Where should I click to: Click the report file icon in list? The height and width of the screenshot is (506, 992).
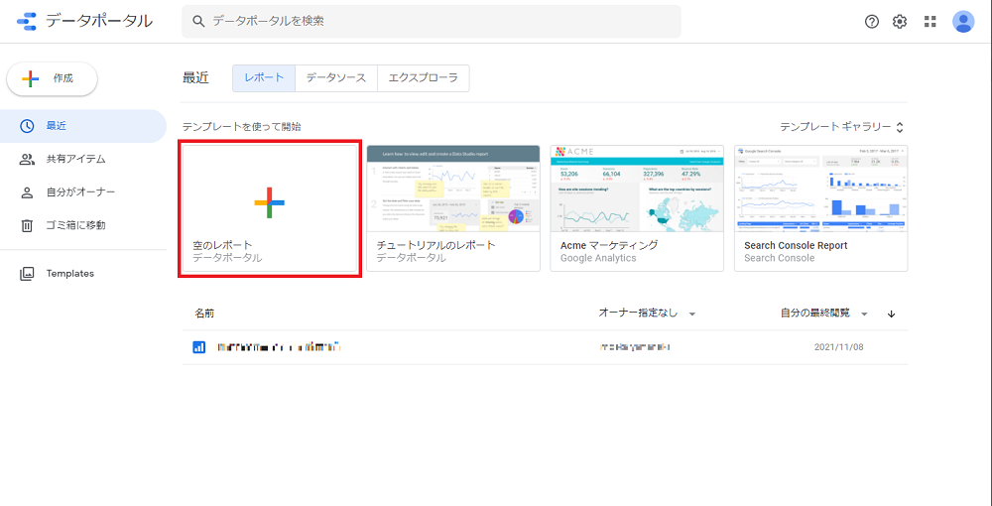pyautogui.click(x=198, y=347)
